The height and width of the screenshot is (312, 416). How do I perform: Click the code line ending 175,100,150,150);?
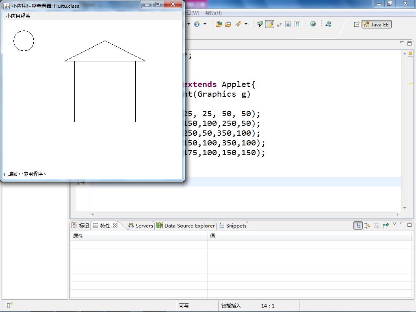click(x=225, y=153)
